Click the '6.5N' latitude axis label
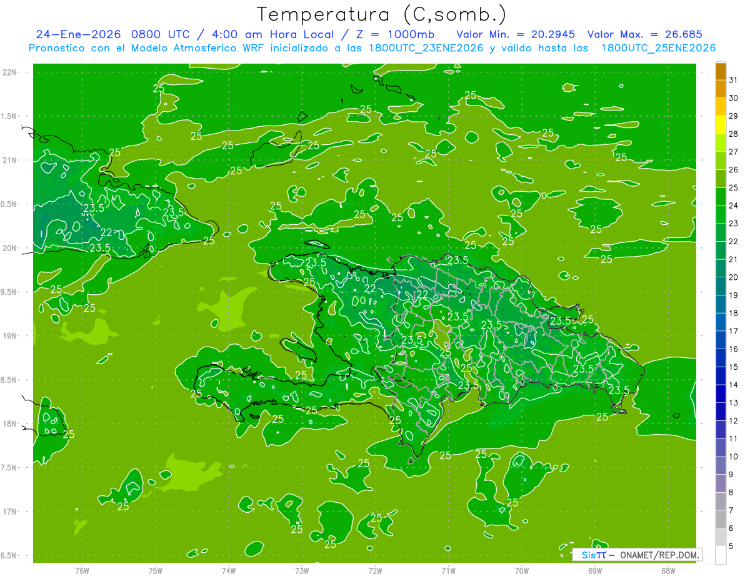This screenshot has width=750, height=579. click(x=9, y=555)
